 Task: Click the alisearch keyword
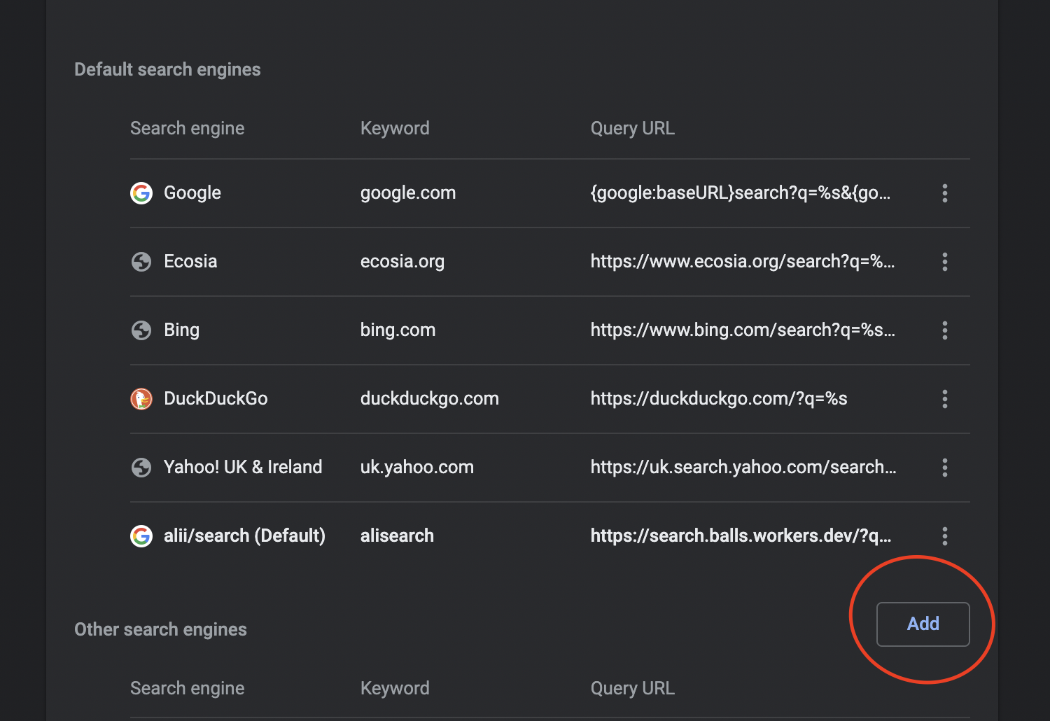click(397, 535)
